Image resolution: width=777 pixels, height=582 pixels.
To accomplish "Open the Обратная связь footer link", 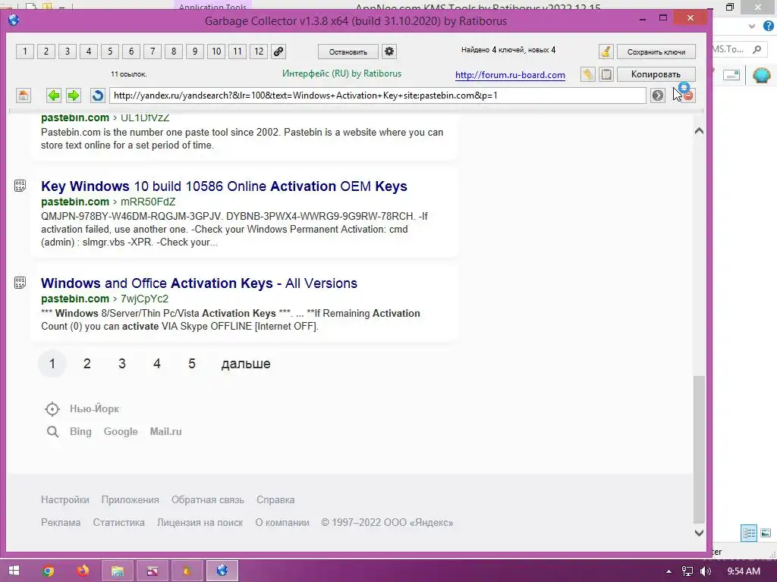I will (x=208, y=500).
